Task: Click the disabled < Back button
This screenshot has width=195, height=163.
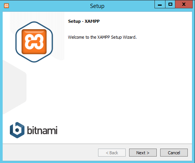Action: pos(112,153)
